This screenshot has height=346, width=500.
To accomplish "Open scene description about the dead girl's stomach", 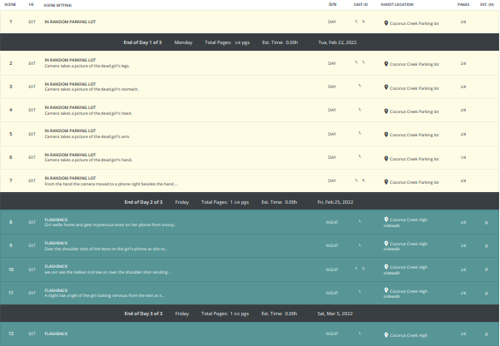I will pos(92,89).
